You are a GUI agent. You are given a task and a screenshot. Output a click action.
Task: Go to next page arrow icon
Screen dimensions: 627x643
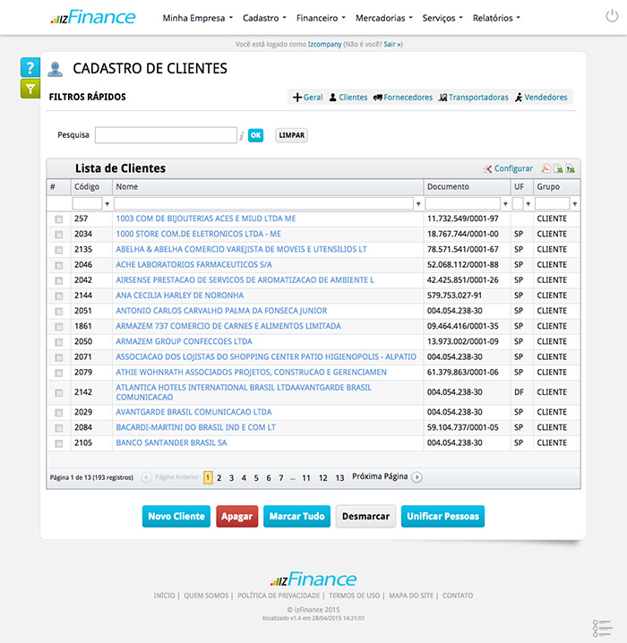click(417, 477)
